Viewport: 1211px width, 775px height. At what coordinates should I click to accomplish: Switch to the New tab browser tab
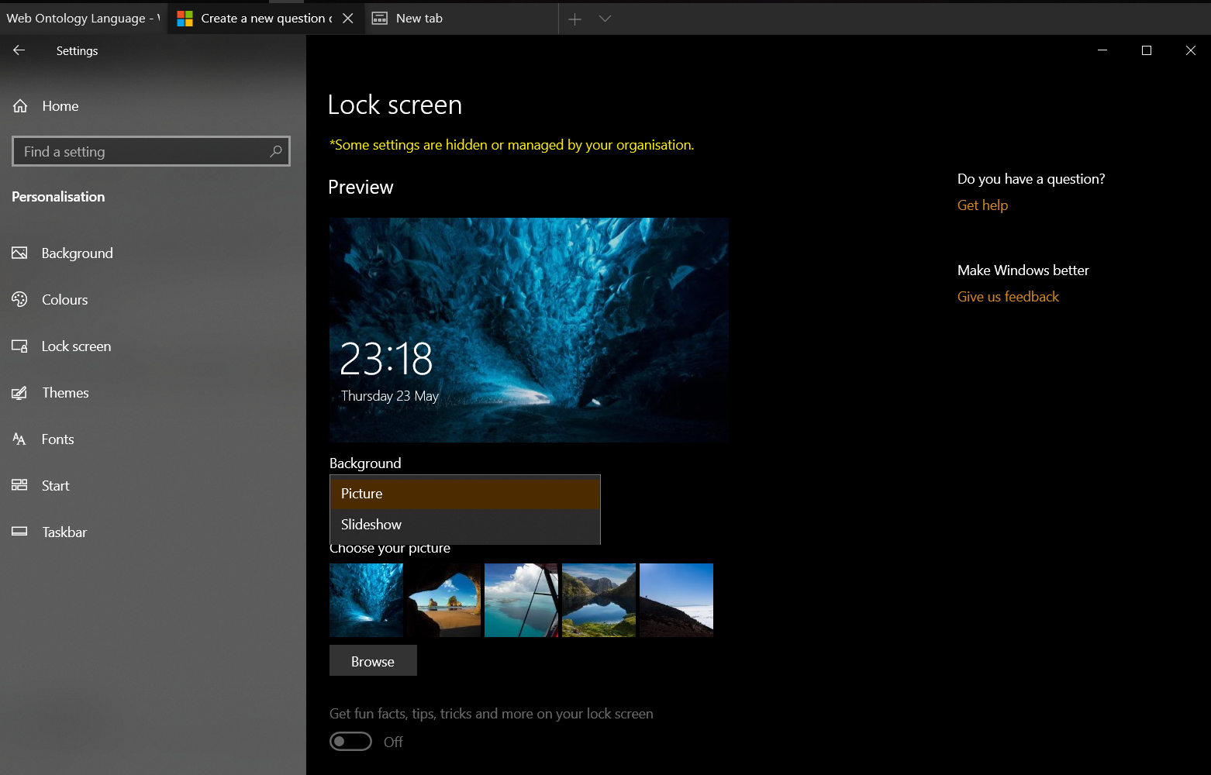coord(419,18)
